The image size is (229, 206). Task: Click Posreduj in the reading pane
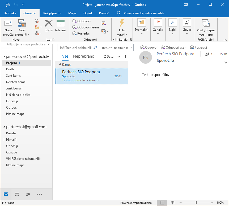tap(198, 48)
